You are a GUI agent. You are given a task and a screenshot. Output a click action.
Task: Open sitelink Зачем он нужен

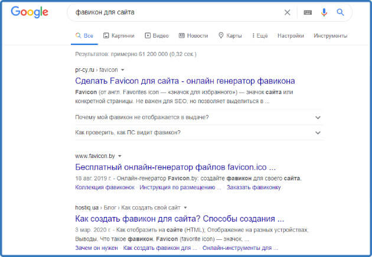coord(96,248)
